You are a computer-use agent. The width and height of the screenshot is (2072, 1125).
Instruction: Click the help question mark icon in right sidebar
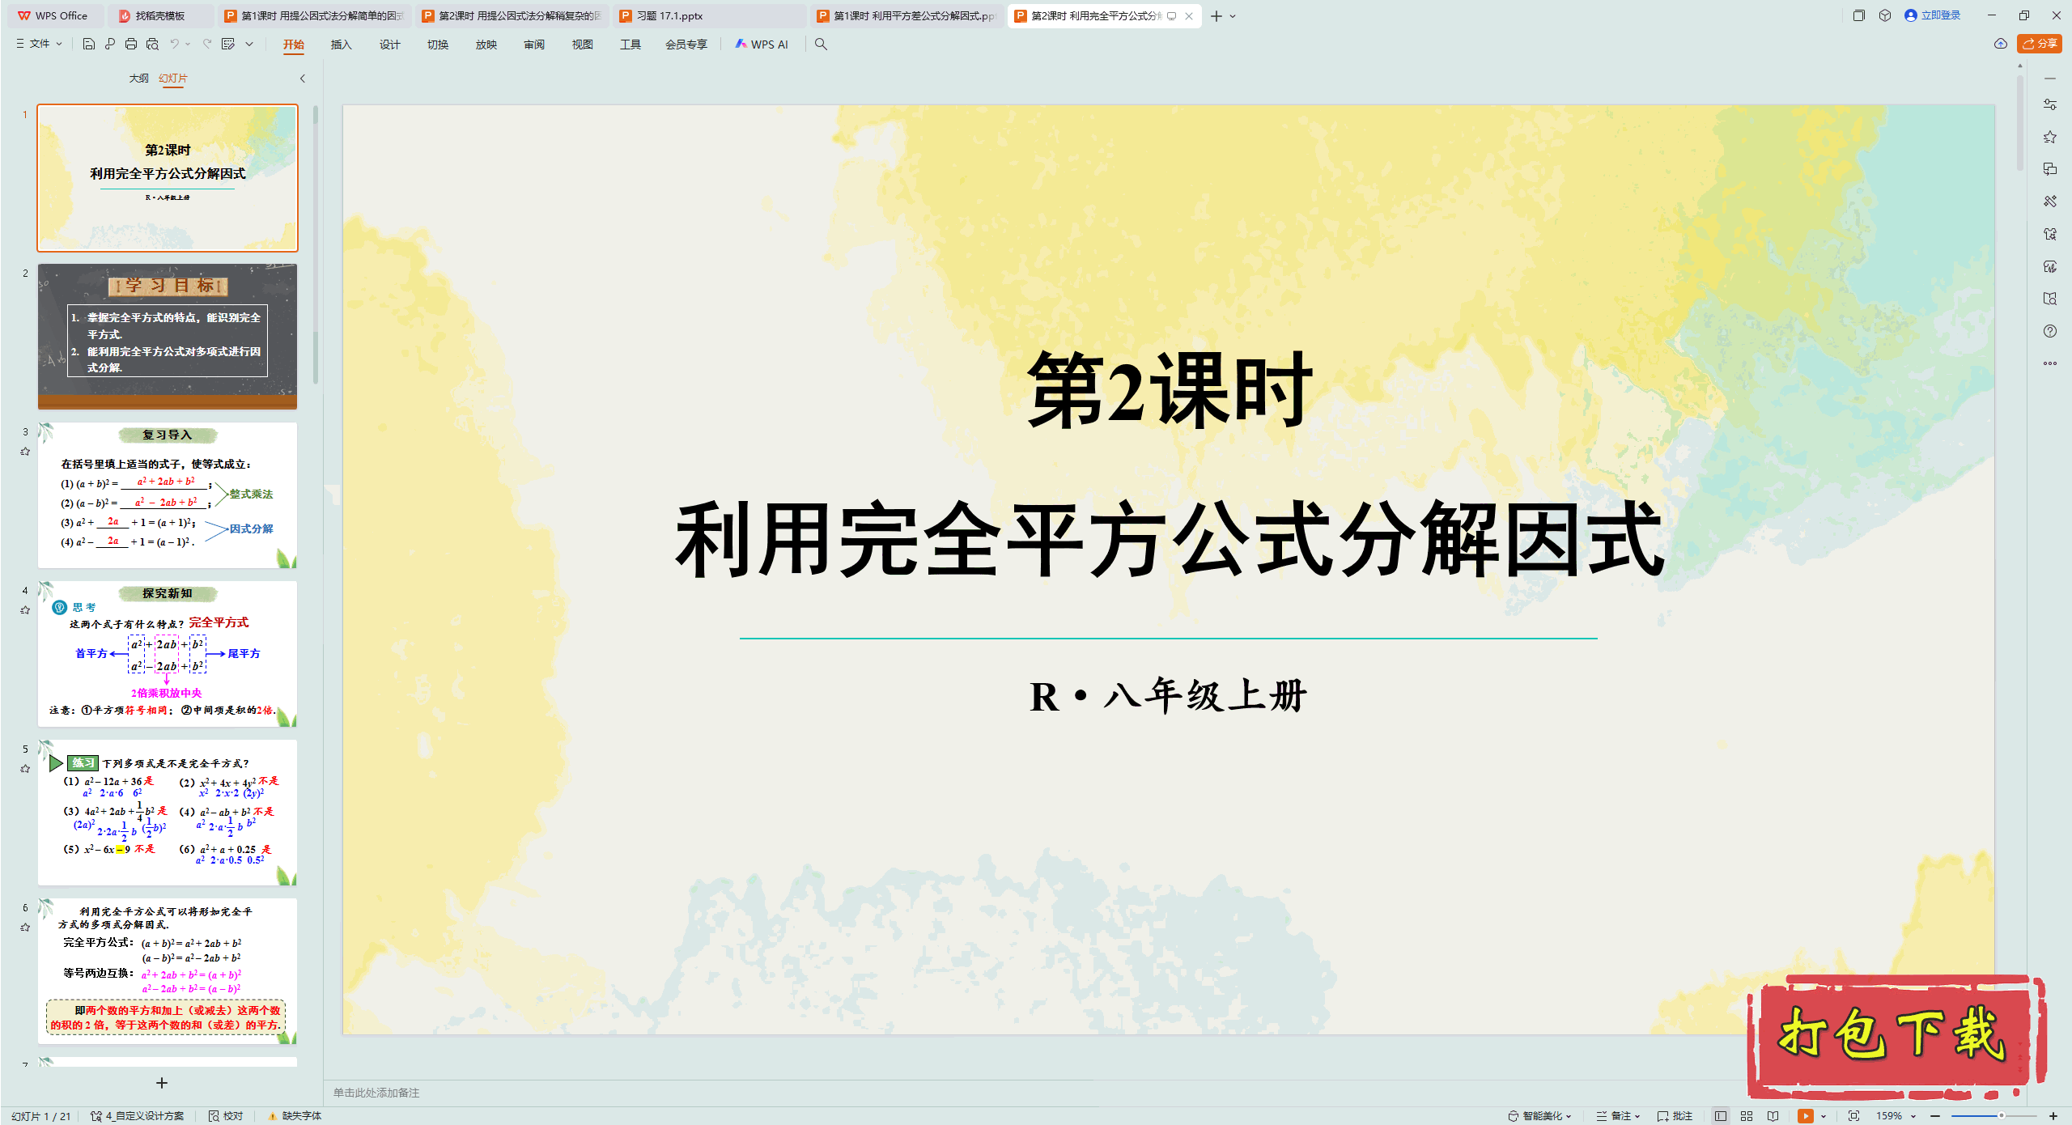pos(2050,331)
